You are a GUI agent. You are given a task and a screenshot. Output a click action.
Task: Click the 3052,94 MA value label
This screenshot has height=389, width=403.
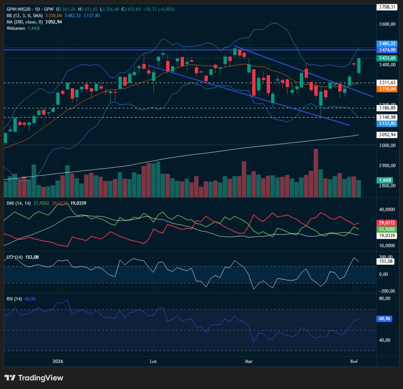point(387,135)
